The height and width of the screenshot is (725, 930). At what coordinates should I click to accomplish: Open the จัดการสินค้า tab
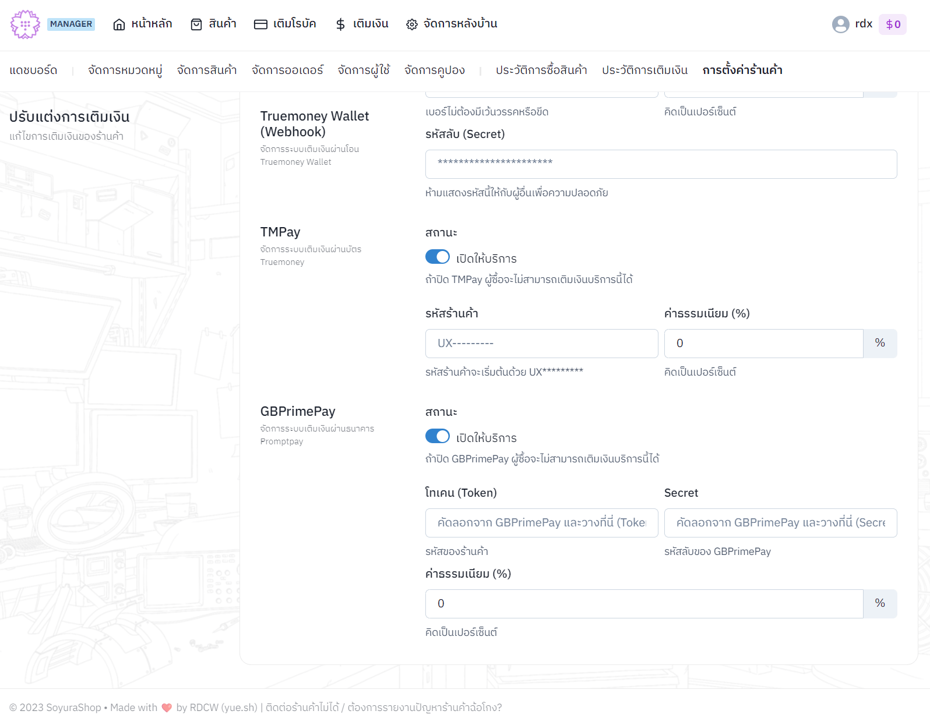point(207,70)
